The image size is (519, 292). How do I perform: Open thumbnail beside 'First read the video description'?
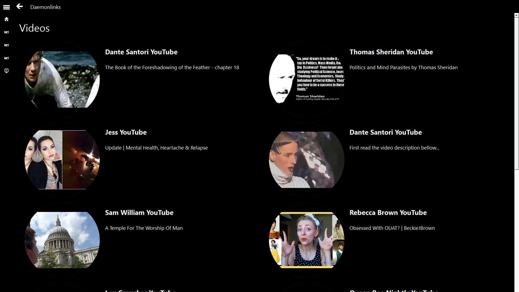pyautogui.click(x=307, y=160)
